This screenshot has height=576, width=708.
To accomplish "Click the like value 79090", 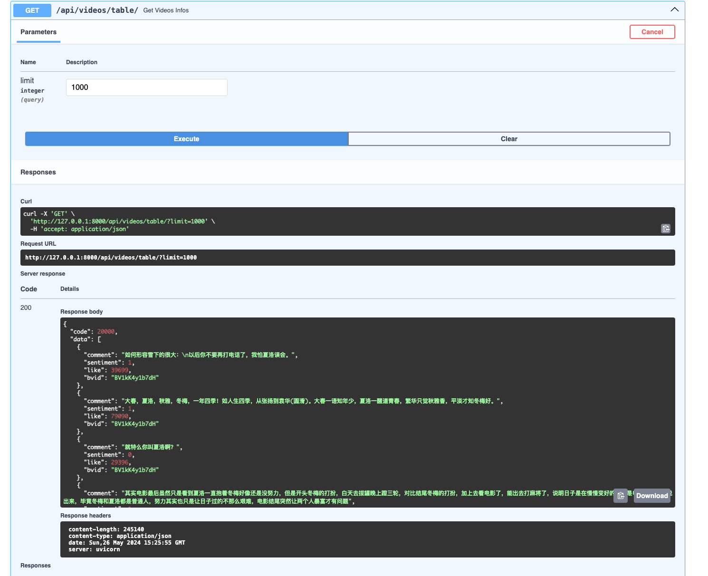I will pyautogui.click(x=120, y=416).
